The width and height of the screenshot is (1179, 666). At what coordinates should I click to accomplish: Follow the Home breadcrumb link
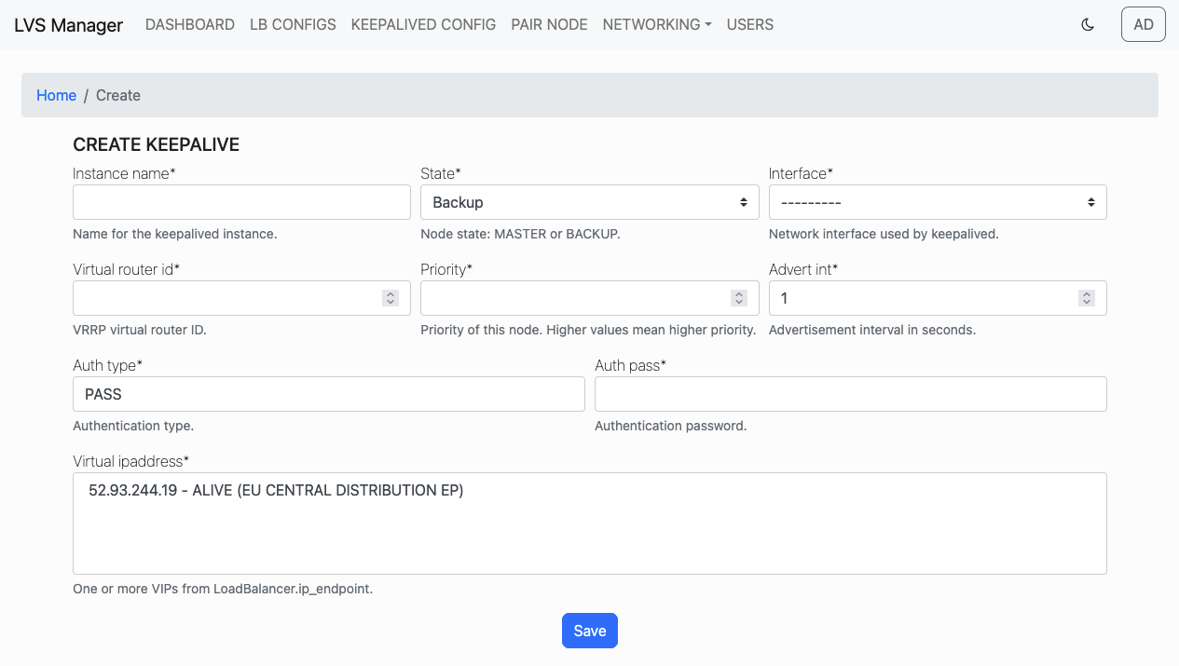point(56,95)
